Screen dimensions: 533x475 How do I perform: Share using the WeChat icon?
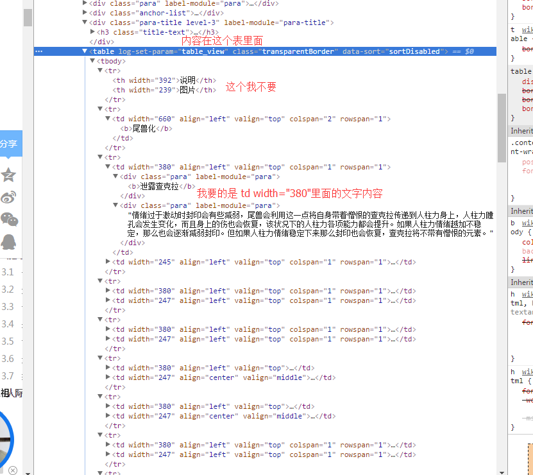(9, 220)
